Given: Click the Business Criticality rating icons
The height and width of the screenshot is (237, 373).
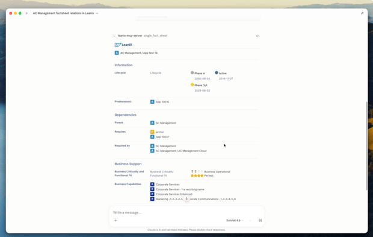Looking at the screenshot, I should [x=197, y=171].
